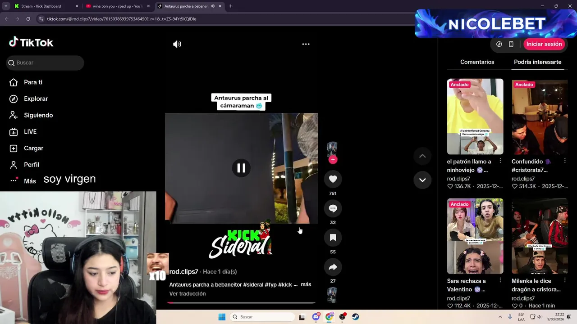
Task: Click the Windows taskbar Buscar search box
Action: 262,317
